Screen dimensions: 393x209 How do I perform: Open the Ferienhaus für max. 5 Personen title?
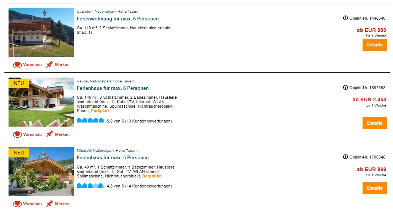coord(112,158)
